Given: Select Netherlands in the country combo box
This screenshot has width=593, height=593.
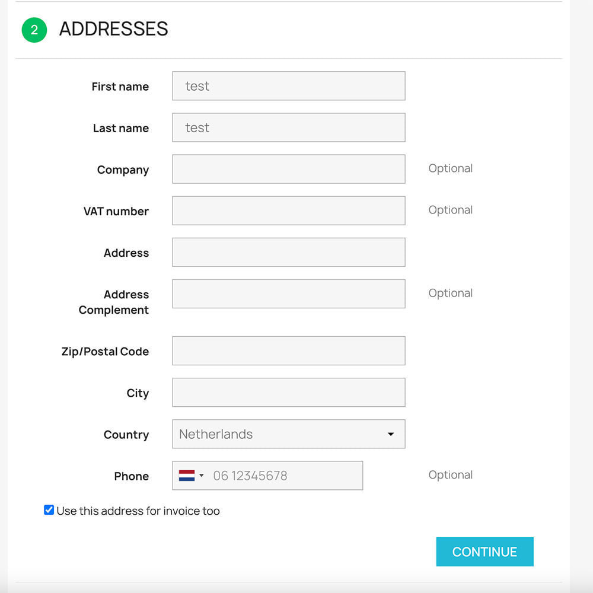Looking at the screenshot, I should click(288, 434).
